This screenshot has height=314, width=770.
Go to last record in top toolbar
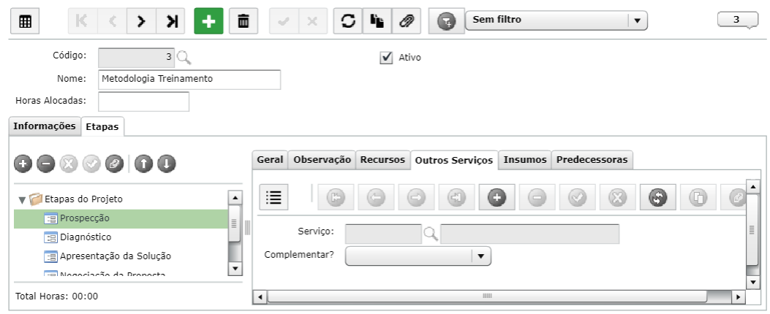(171, 22)
